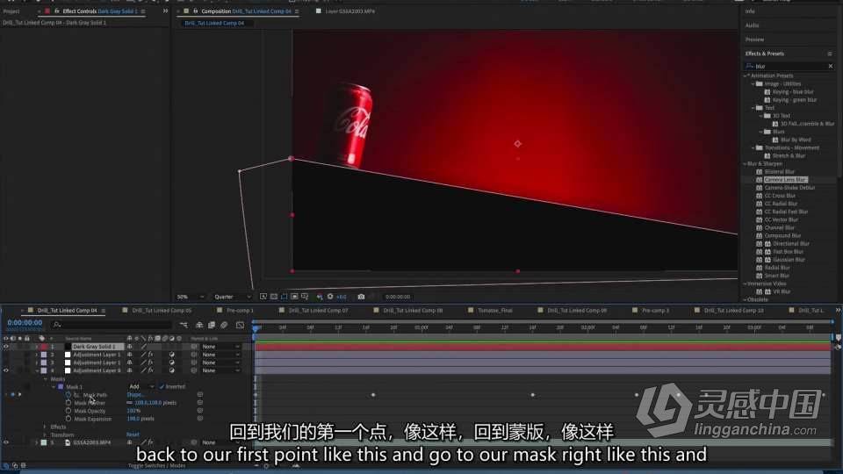Image resolution: width=843 pixels, height=474 pixels.
Task: Click the anchor point diamond in viewer
Action: point(518,143)
